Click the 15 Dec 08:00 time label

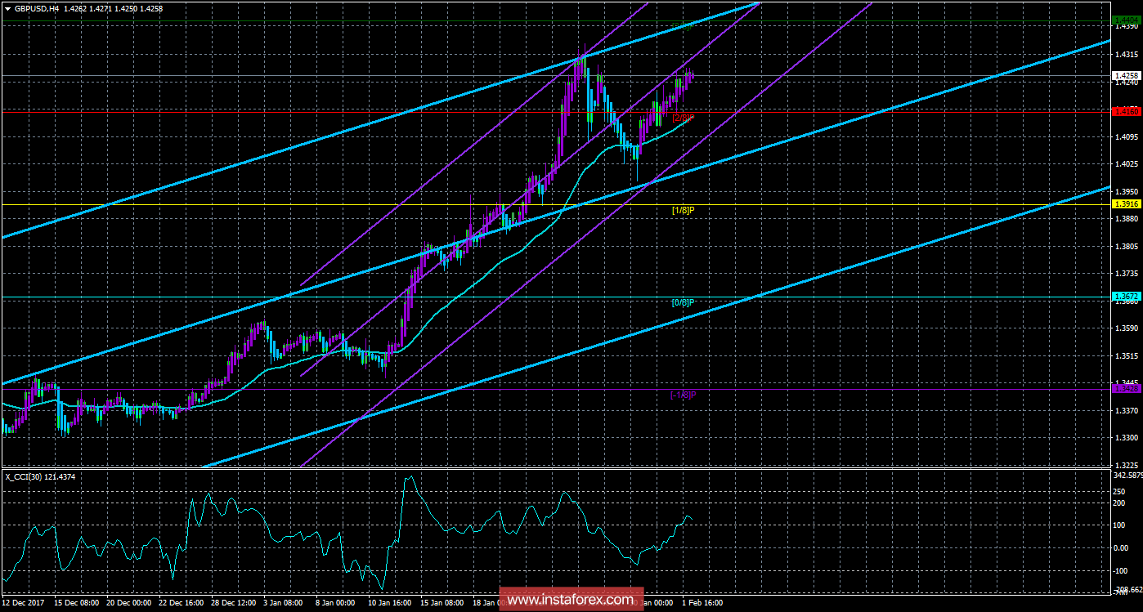pos(77,603)
